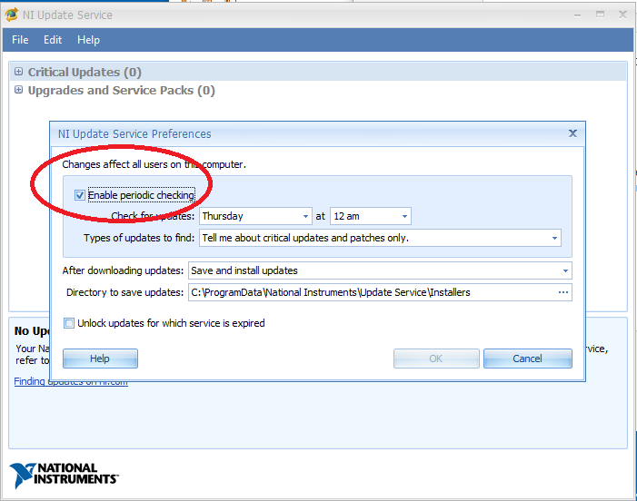Open the Edit menu
The height and width of the screenshot is (501, 637).
(x=53, y=40)
